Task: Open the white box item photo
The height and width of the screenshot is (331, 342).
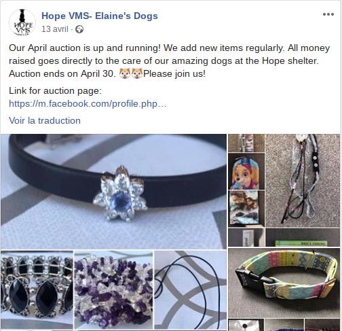Action: click(x=246, y=237)
